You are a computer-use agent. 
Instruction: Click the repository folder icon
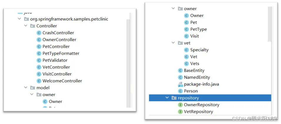(174, 98)
